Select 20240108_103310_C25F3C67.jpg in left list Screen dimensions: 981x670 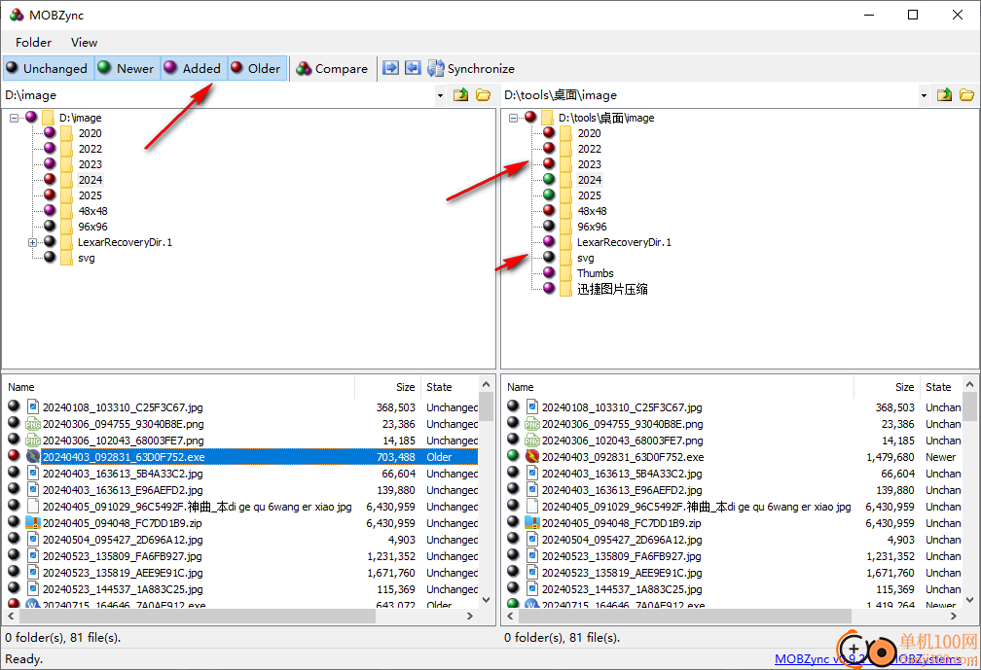coord(123,407)
